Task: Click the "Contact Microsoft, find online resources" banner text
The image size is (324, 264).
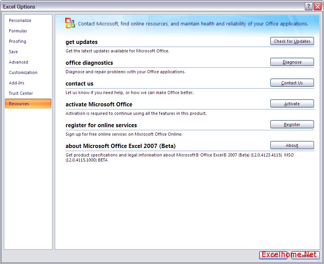Action: 193,24
